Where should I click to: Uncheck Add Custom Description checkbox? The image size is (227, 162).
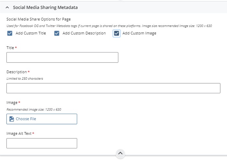57,33
